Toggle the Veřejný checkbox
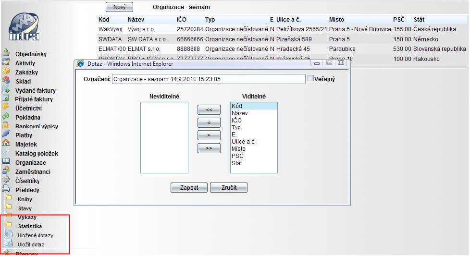Viewport: 470px width, 256px height. pos(310,78)
